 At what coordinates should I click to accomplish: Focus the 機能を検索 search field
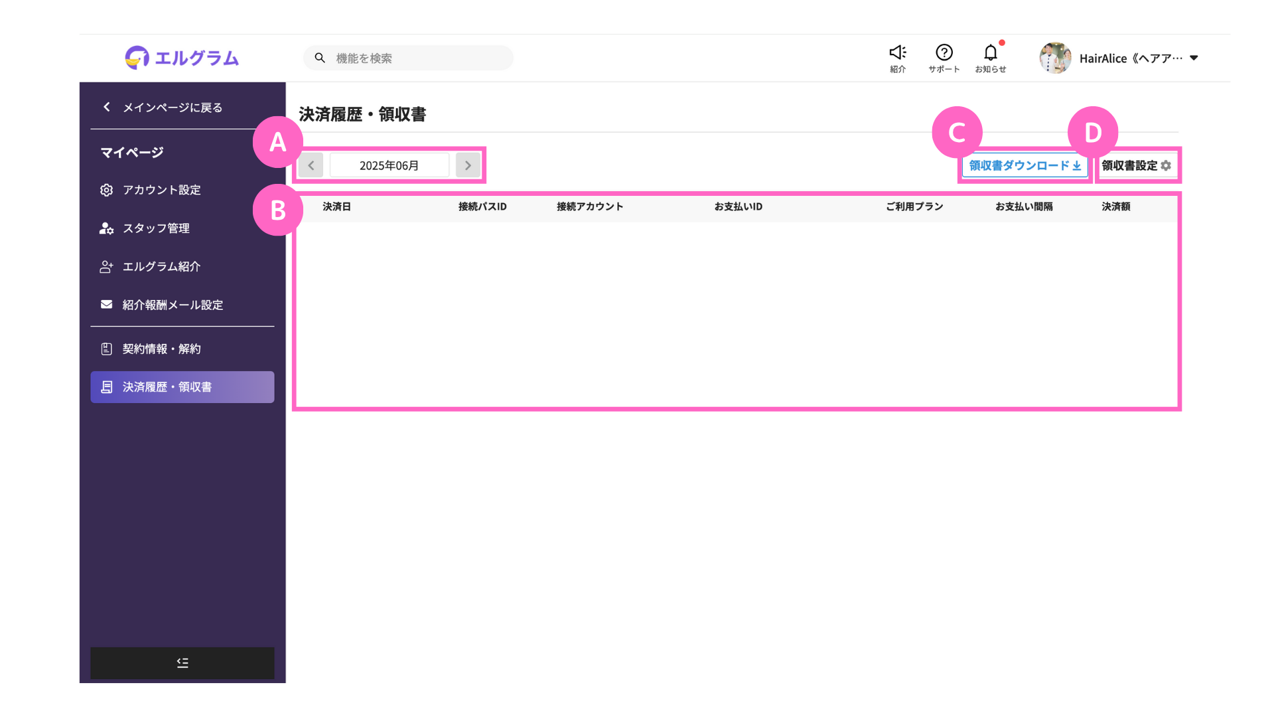408,58
